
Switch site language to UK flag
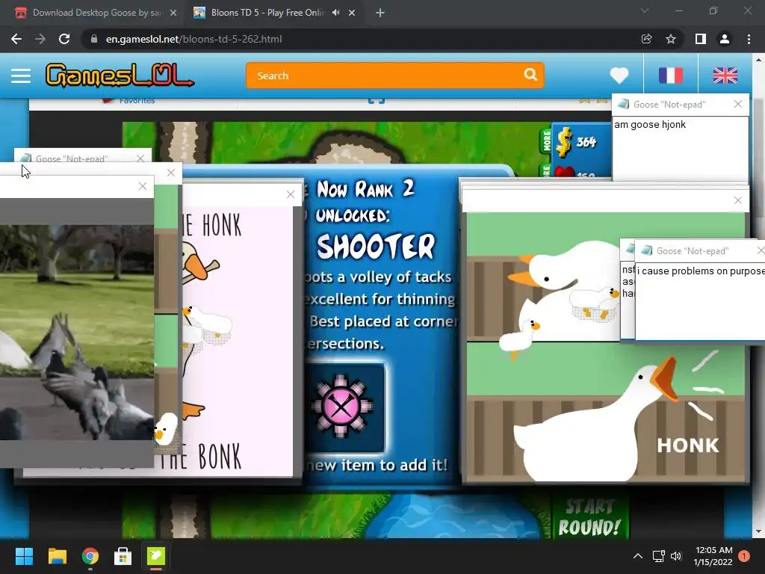point(725,75)
